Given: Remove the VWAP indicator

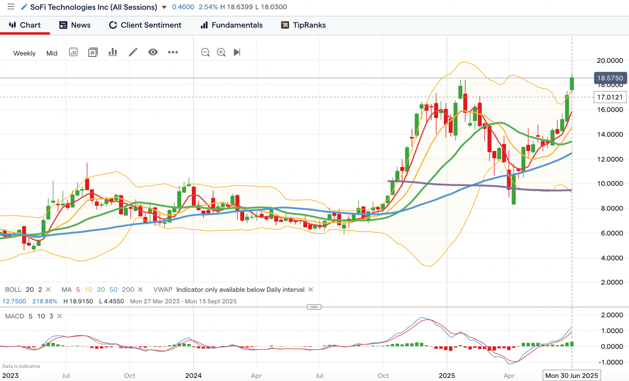Looking at the screenshot, I should 310,289.
